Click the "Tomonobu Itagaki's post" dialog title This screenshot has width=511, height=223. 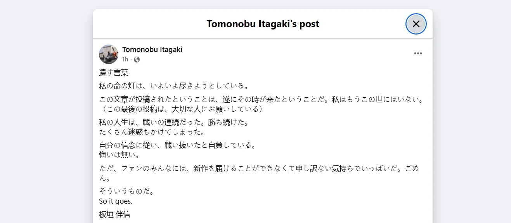tap(263, 24)
